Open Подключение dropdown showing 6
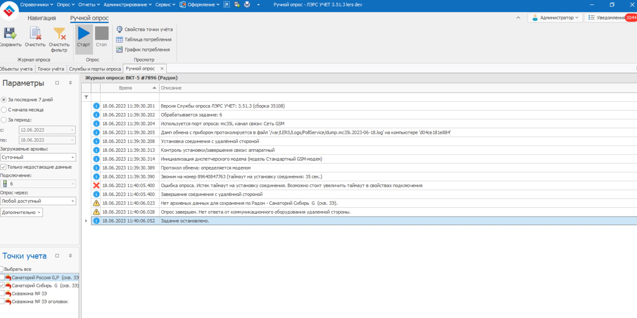637x318 pixels. pos(72,184)
